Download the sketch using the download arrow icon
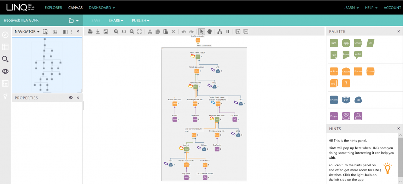 tap(98, 31)
